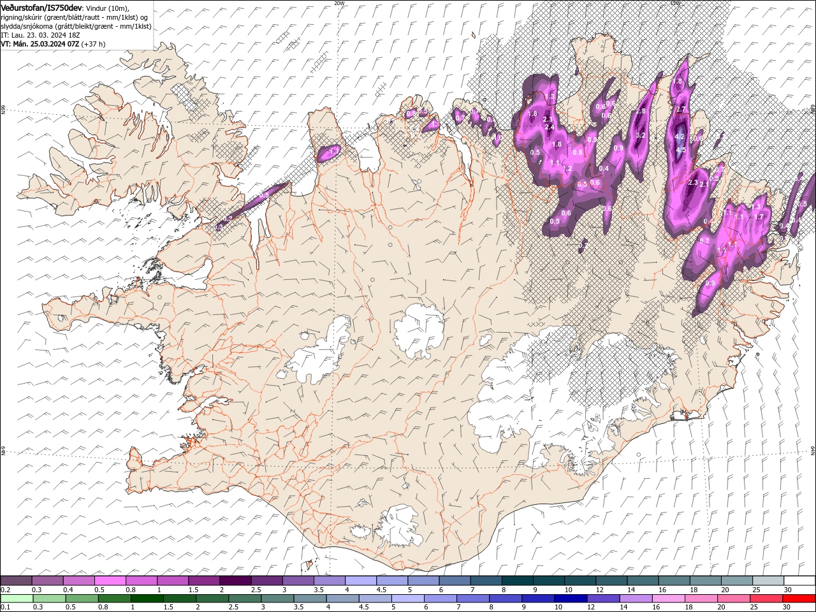Click the 2.8 snowfall value on the map
The height and width of the screenshot is (612, 816).
641,111
